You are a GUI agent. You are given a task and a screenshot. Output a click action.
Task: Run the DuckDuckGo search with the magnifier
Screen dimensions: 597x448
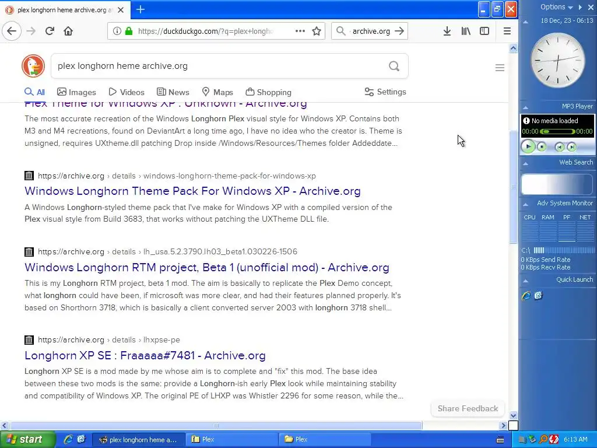click(x=394, y=66)
